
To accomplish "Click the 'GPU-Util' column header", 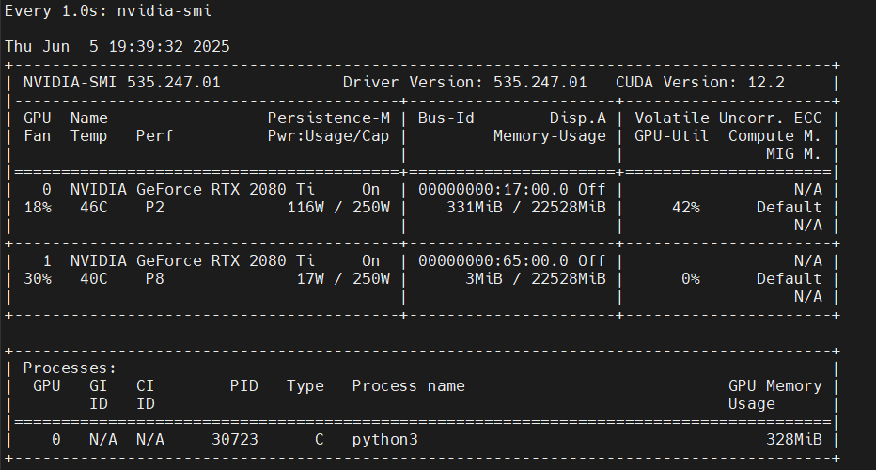I will (x=671, y=136).
